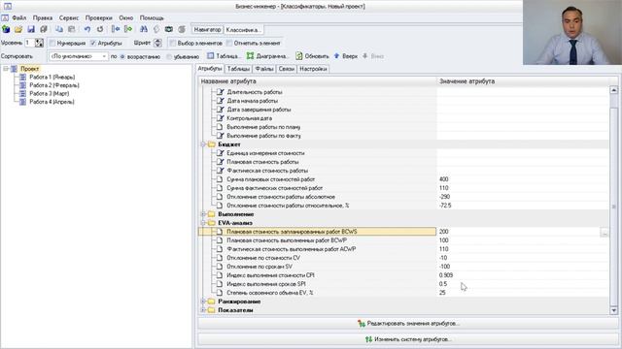Viewport: 622px width, 349px height.
Task: Click the blue Вверх arrow icon
Action: tap(337, 56)
